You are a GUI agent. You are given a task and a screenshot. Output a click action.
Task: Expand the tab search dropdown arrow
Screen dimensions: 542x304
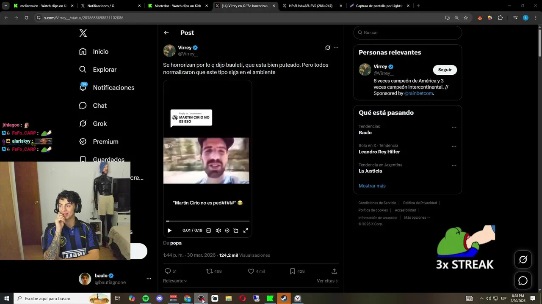(6, 6)
